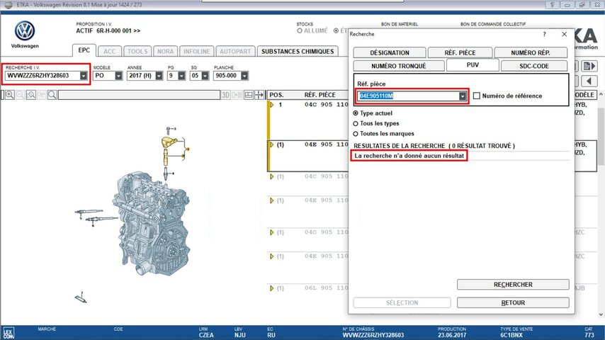Close the Recherche dialog
This screenshot has width=605, height=340.
tap(564, 34)
